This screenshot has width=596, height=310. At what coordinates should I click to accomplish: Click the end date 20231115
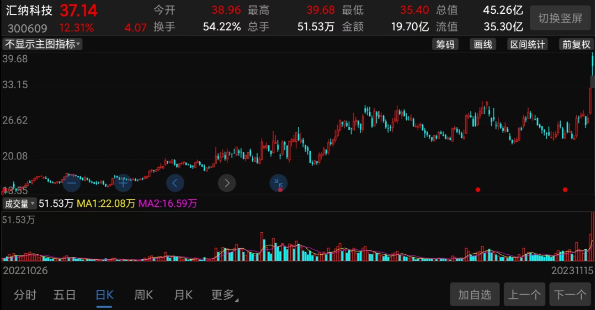[x=572, y=270]
